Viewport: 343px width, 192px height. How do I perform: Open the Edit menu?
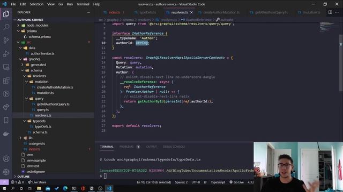[x=23, y=4]
